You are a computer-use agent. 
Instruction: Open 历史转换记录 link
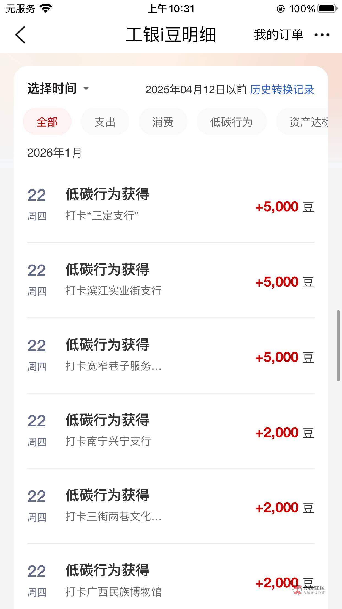282,90
